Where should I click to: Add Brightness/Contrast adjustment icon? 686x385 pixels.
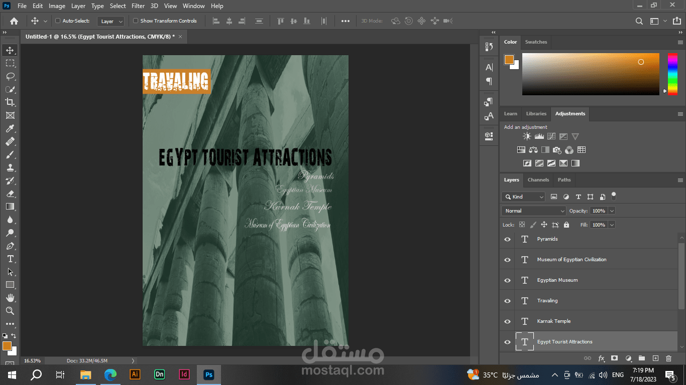526,136
